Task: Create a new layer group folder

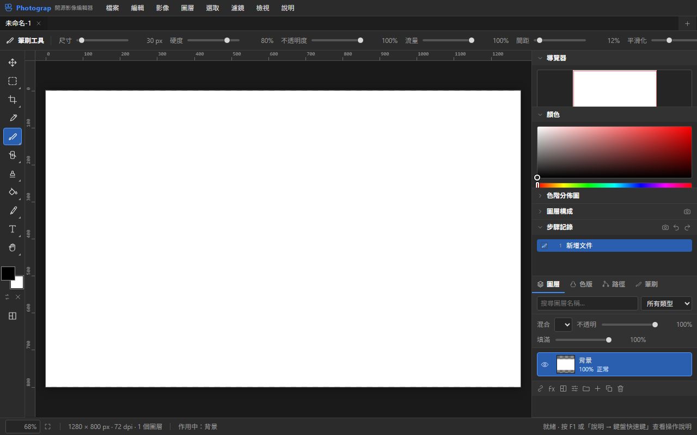Action: point(586,389)
